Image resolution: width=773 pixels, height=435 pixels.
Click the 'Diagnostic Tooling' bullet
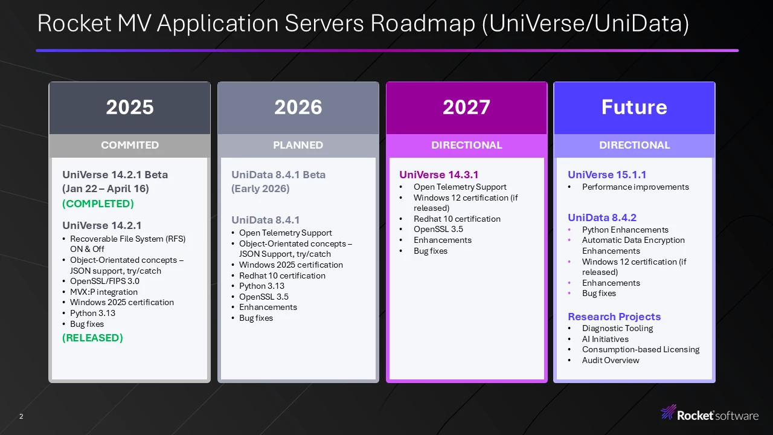(x=618, y=328)
